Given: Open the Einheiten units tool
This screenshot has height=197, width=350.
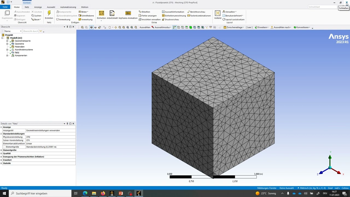Looking at the screenshot, I should click(101, 15).
